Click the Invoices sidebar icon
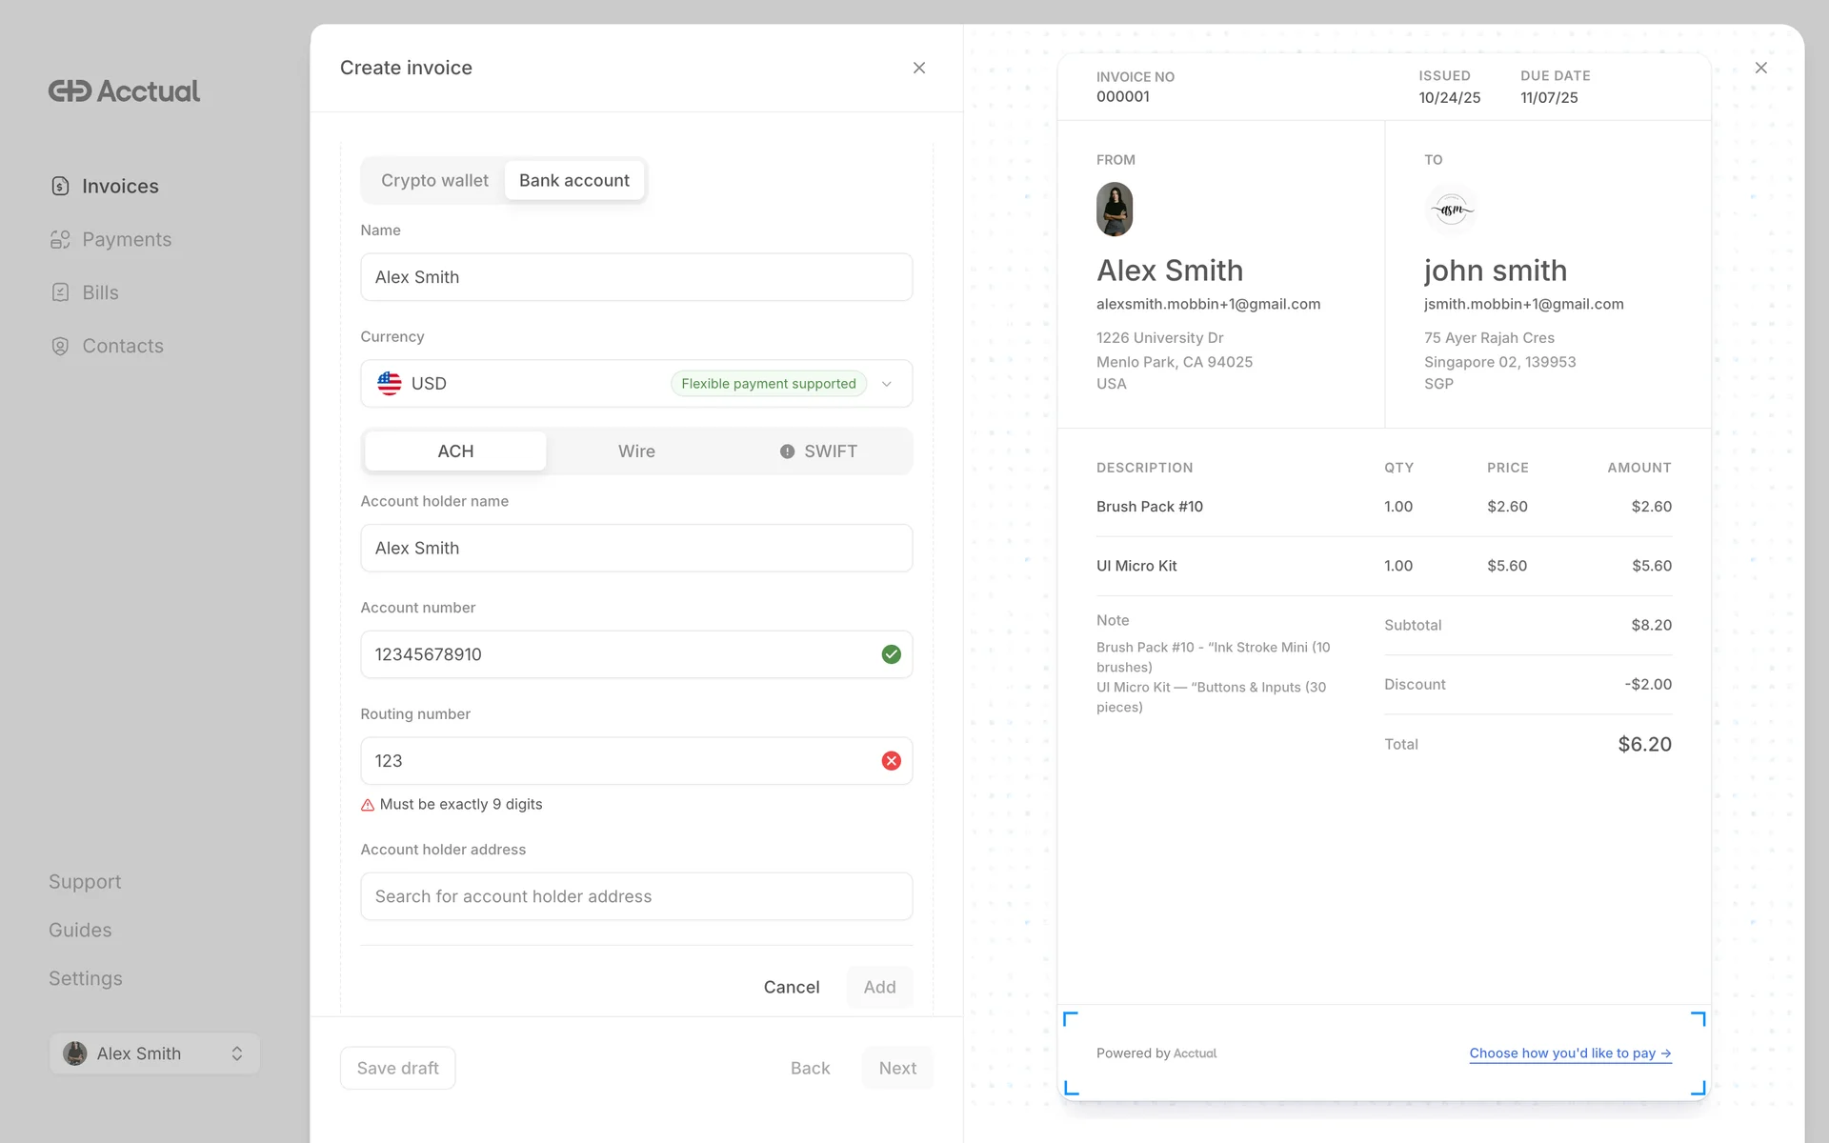Screen dimensions: 1829x1143 pos(60,186)
